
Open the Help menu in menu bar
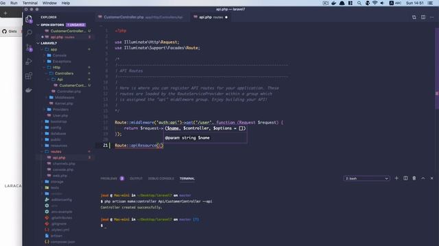pyautogui.click(x=66, y=3)
